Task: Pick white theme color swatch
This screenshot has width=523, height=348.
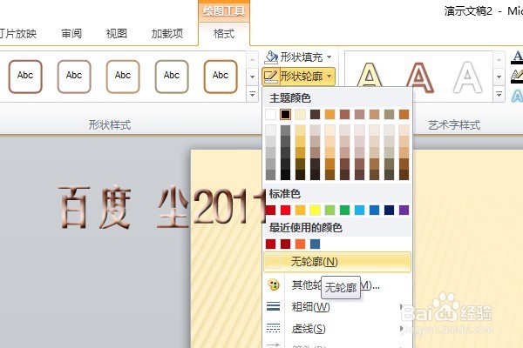Action: click(270, 114)
